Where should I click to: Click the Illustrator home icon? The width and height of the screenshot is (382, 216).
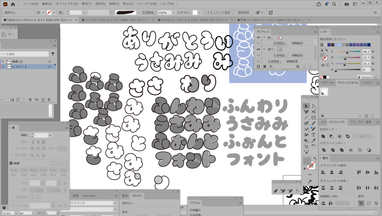click(13, 4)
